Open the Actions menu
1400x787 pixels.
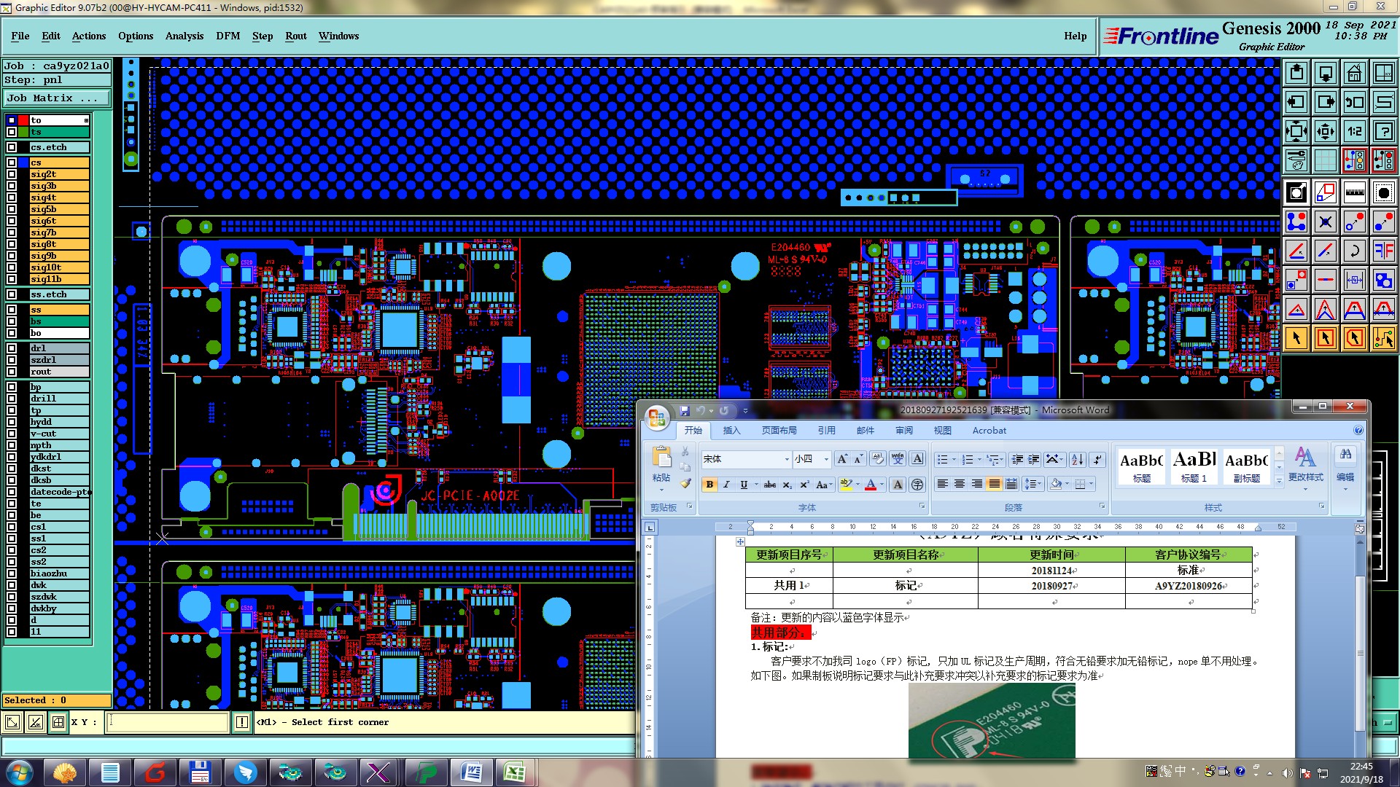(x=89, y=36)
